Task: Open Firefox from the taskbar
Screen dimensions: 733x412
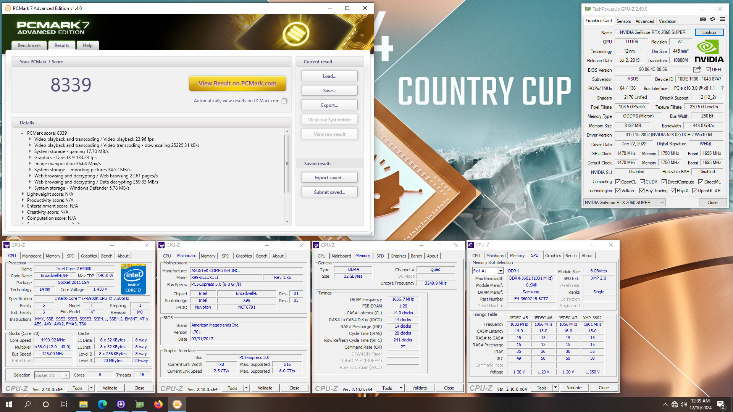Action: 158,404
